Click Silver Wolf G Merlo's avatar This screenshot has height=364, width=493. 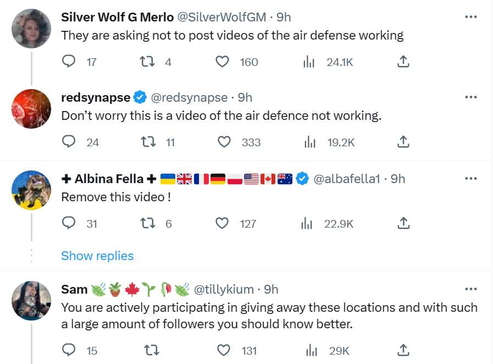(x=31, y=29)
